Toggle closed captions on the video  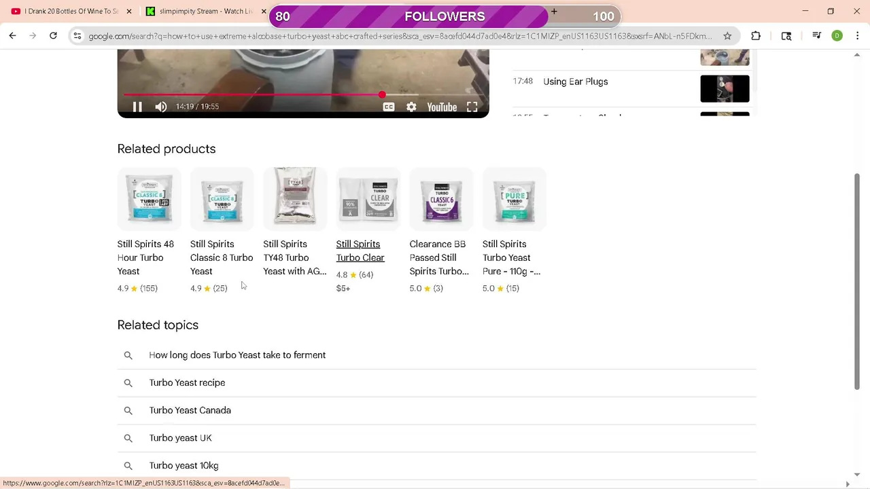389,107
